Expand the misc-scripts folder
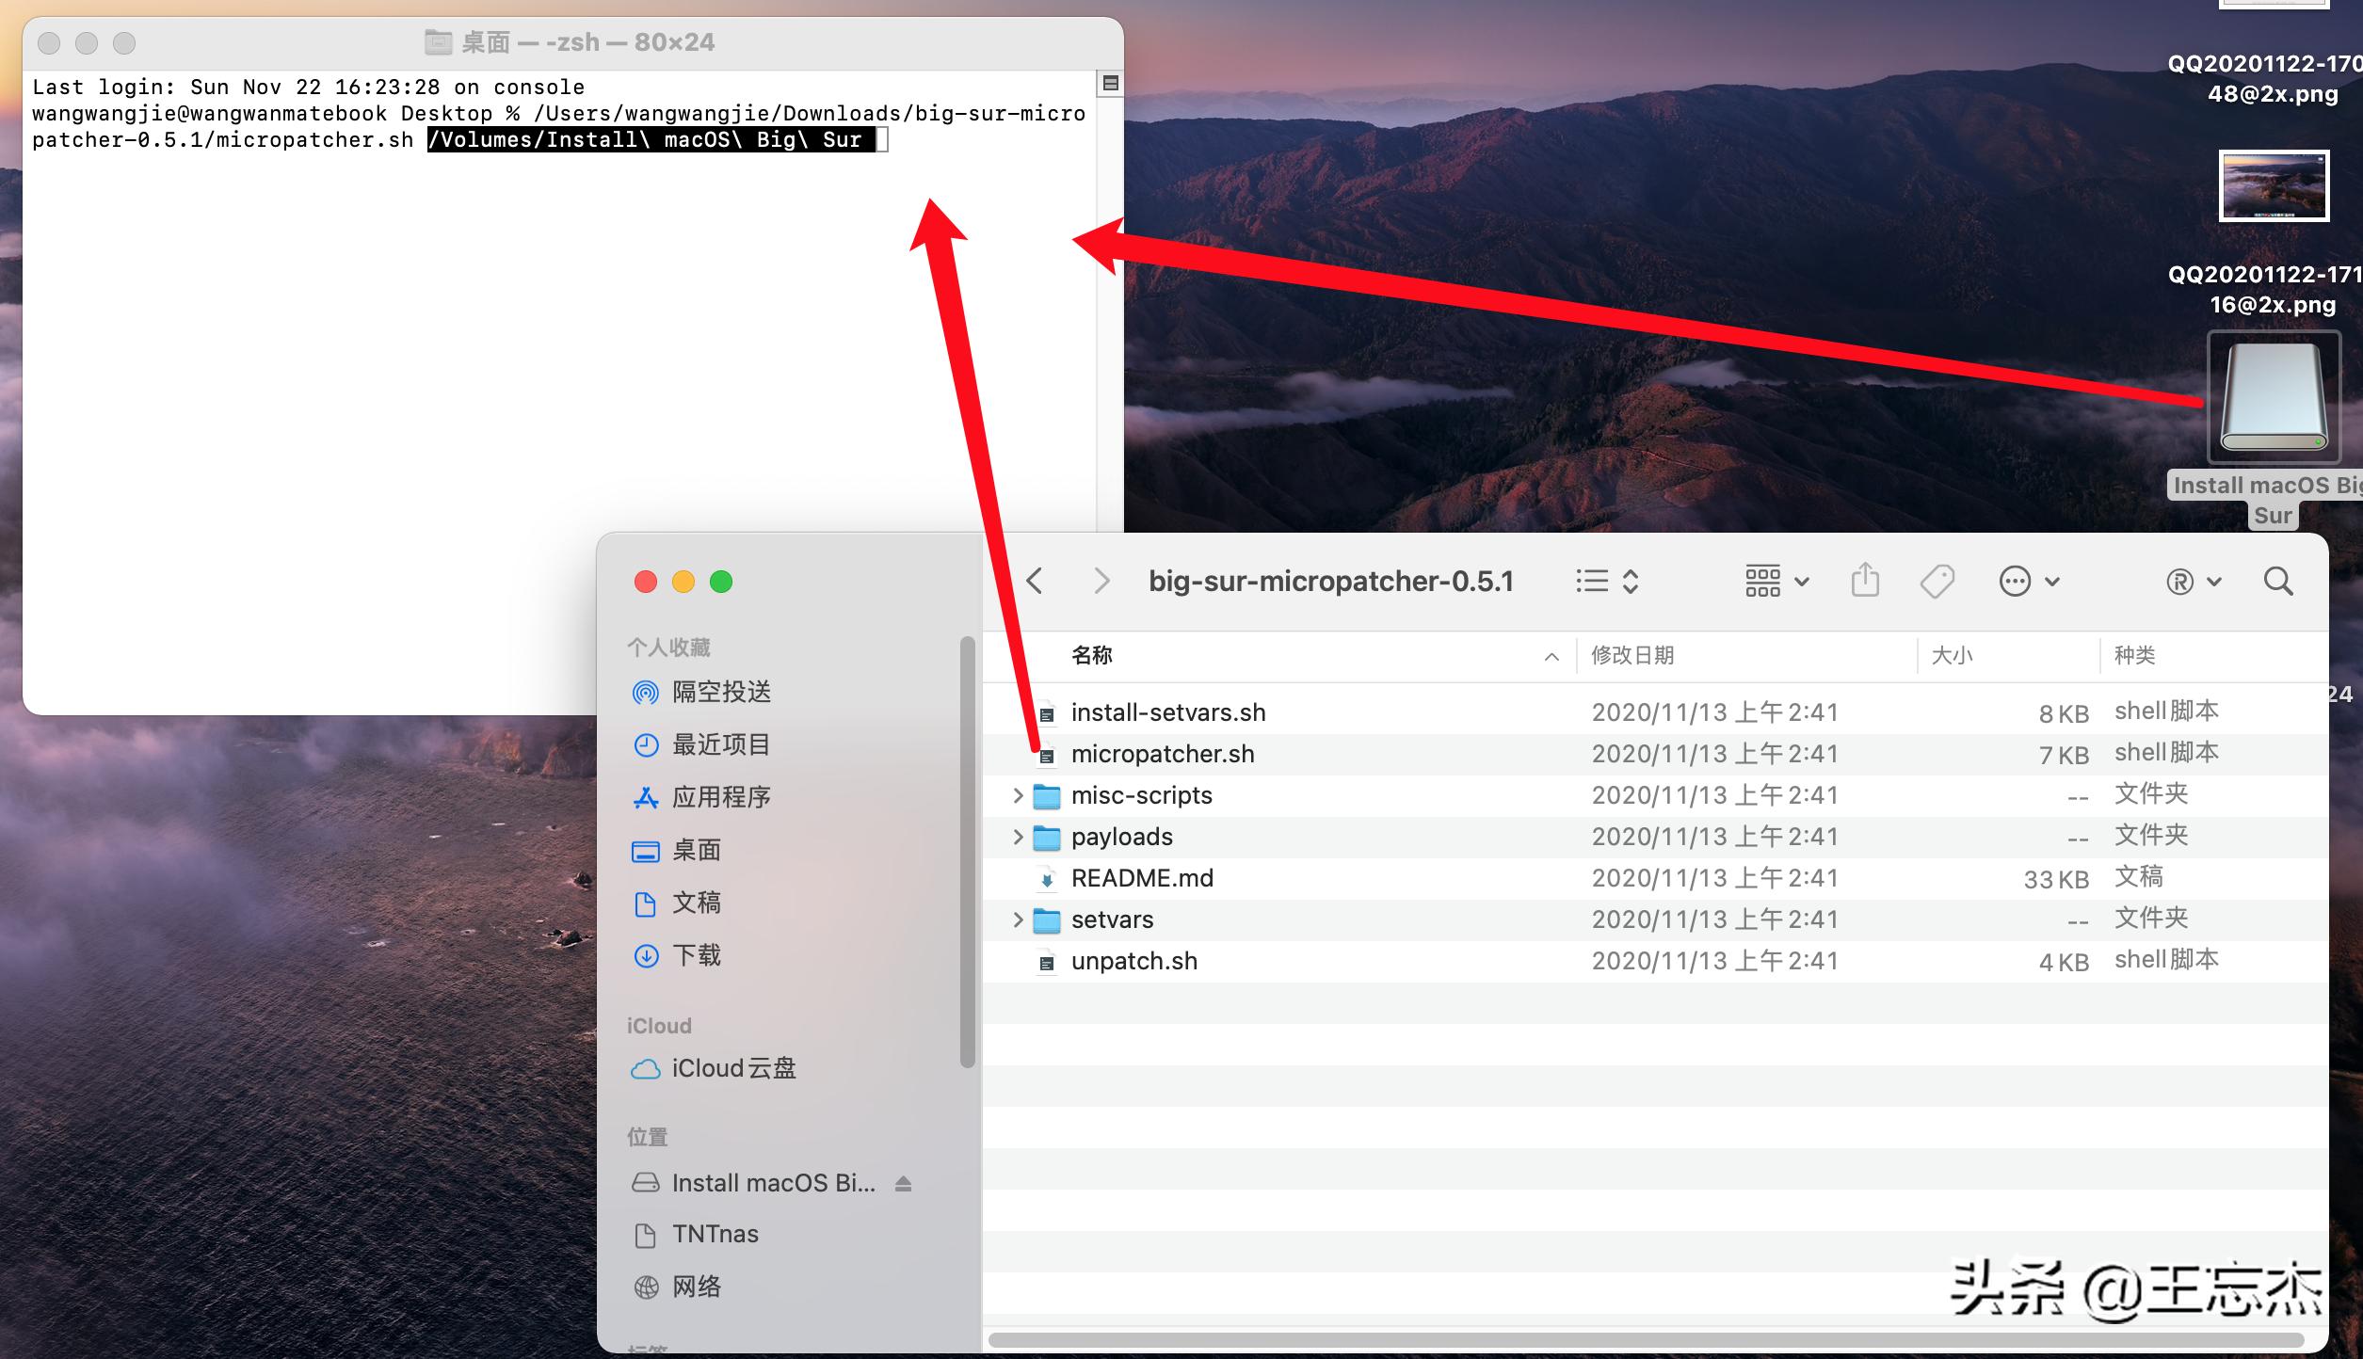 click(x=1018, y=794)
